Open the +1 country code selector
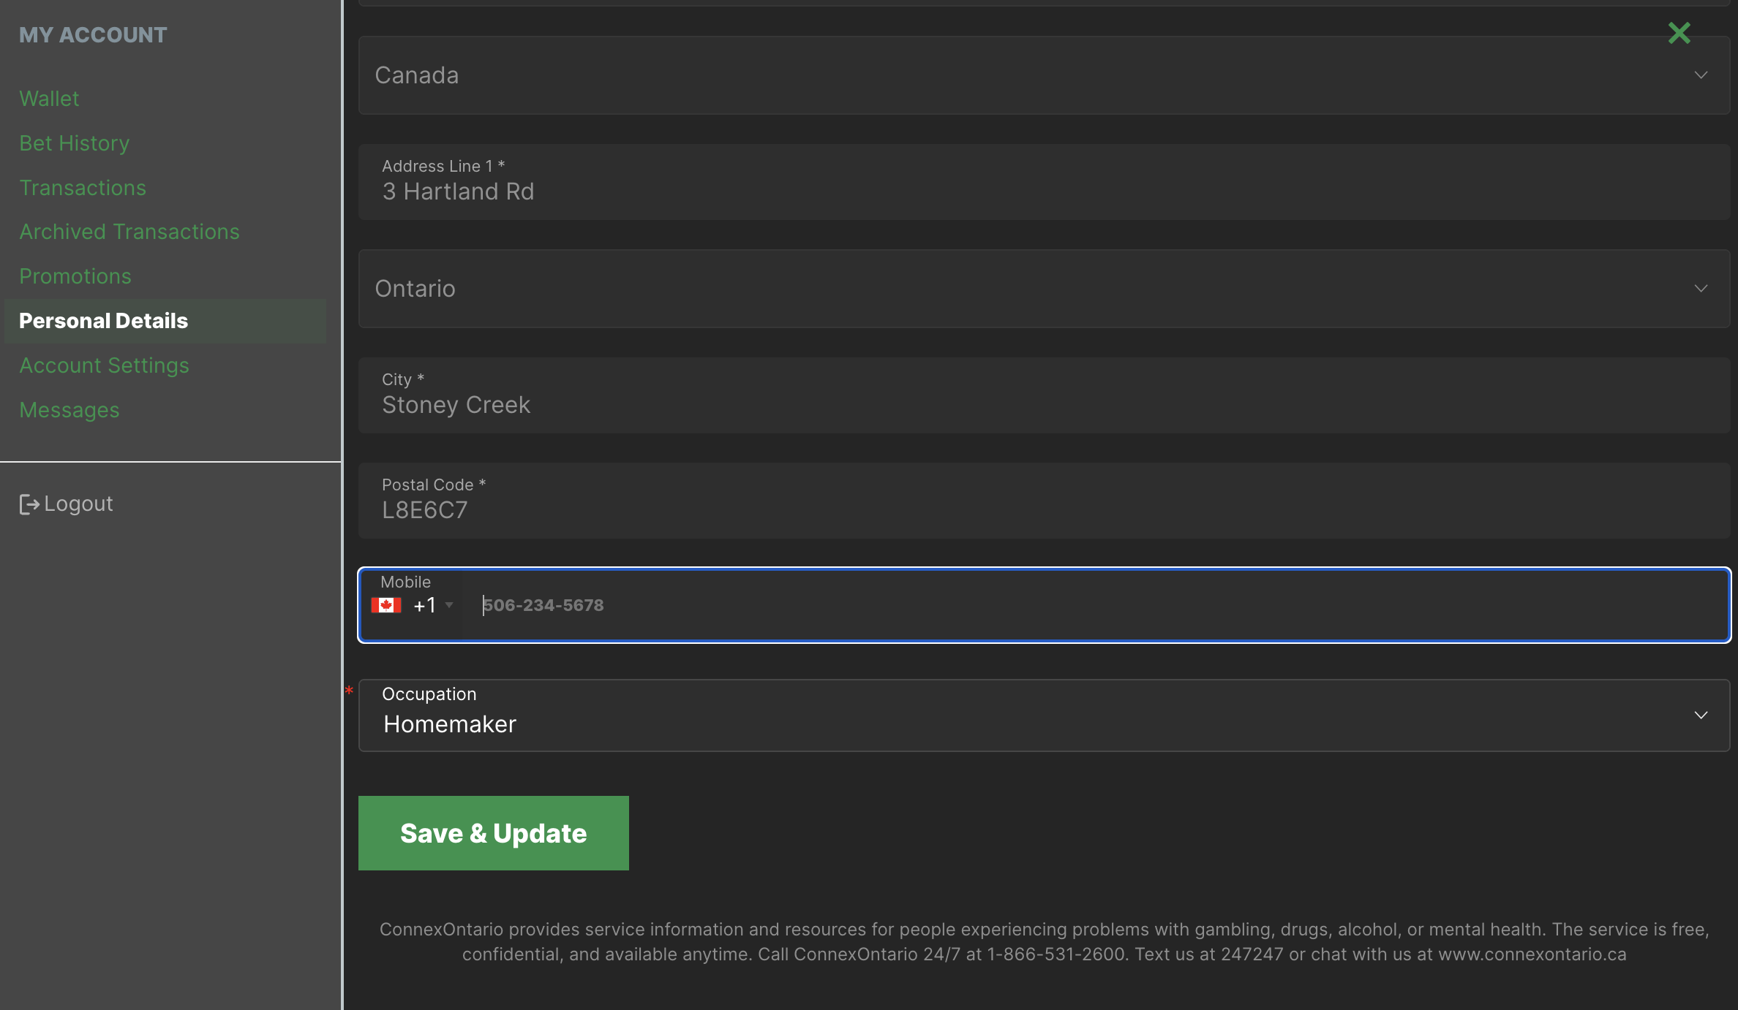The image size is (1738, 1010). (433, 605)
